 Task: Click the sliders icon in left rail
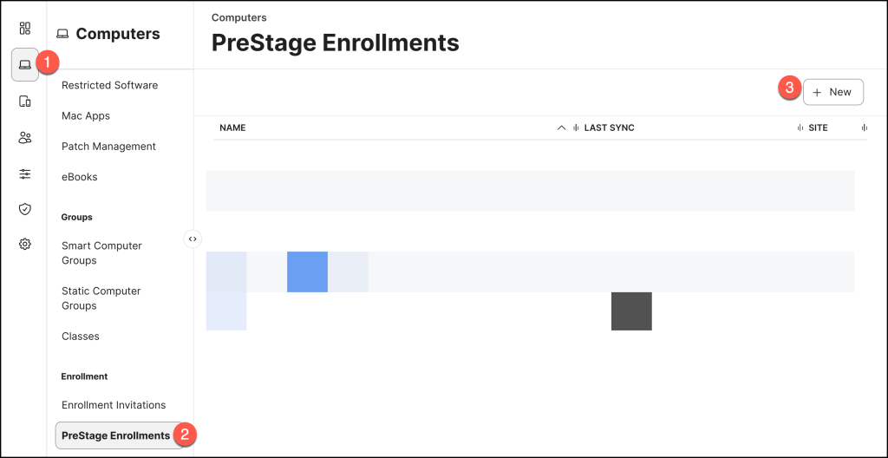tap(25, 173)
